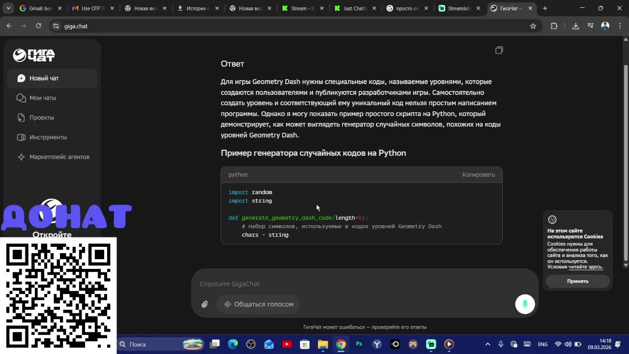
Task: Click the cookie icon in the cookies notice
Action: pyautogui.click(x=552, y=220)
